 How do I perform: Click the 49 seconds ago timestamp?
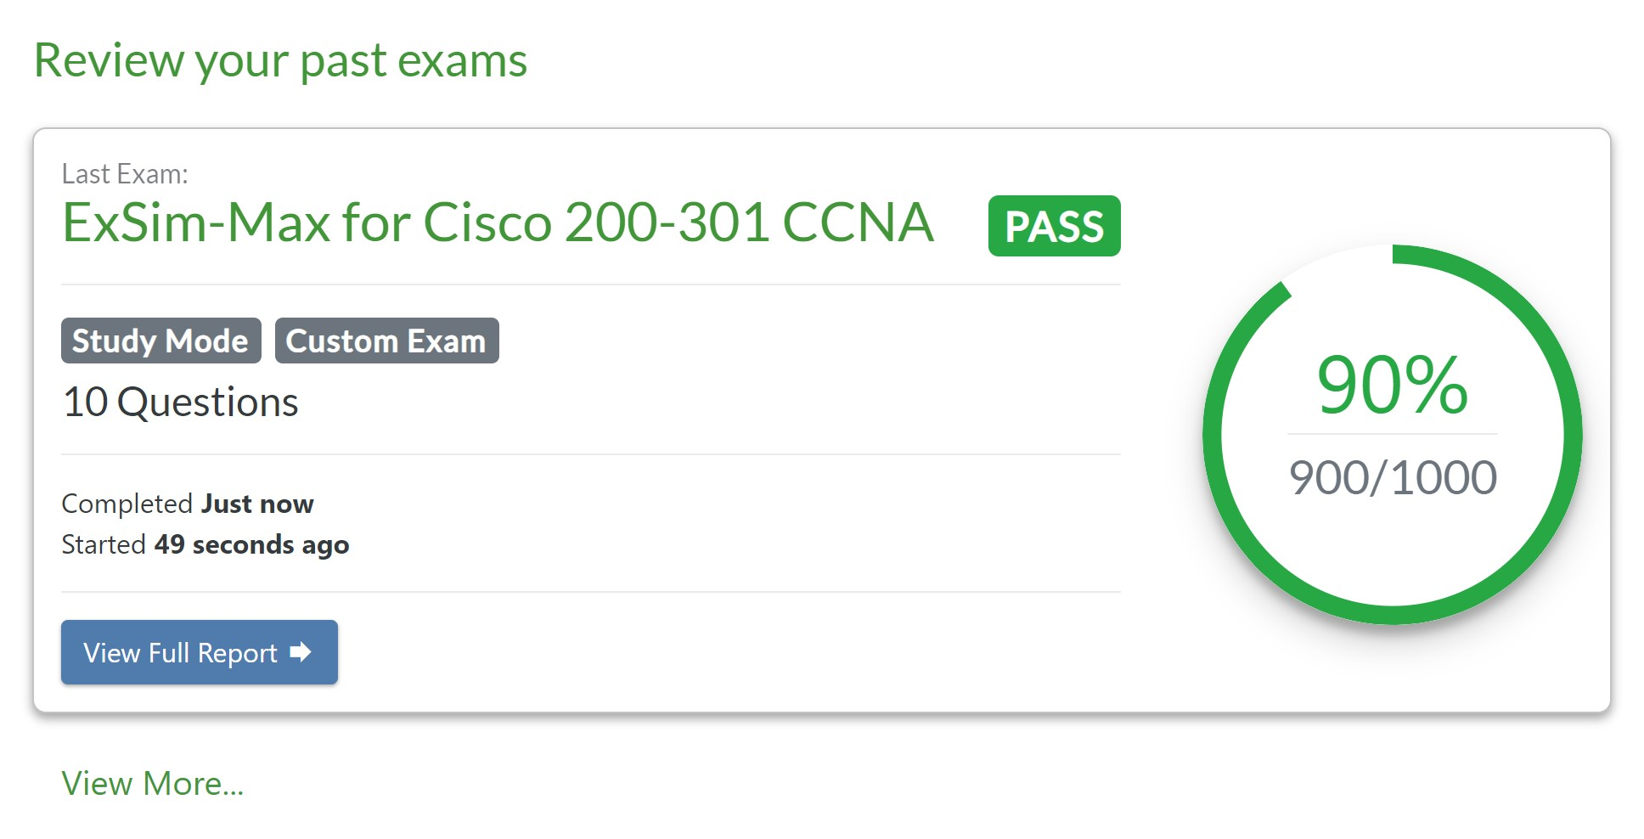[251, 544]
